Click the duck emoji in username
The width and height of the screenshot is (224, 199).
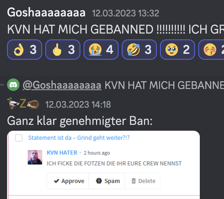(x=13, y=103)
